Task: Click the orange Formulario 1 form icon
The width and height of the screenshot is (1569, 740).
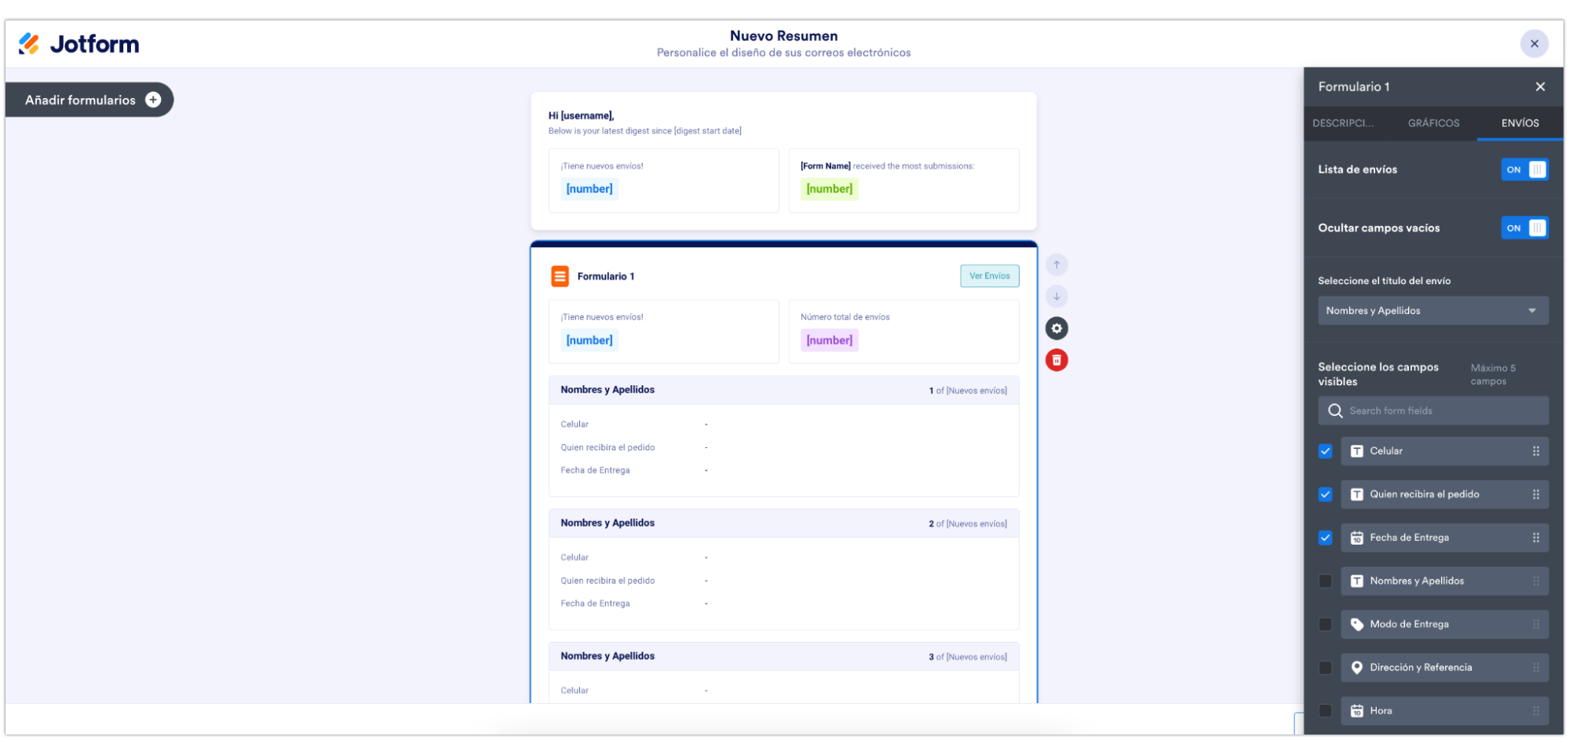Action: 560,276
